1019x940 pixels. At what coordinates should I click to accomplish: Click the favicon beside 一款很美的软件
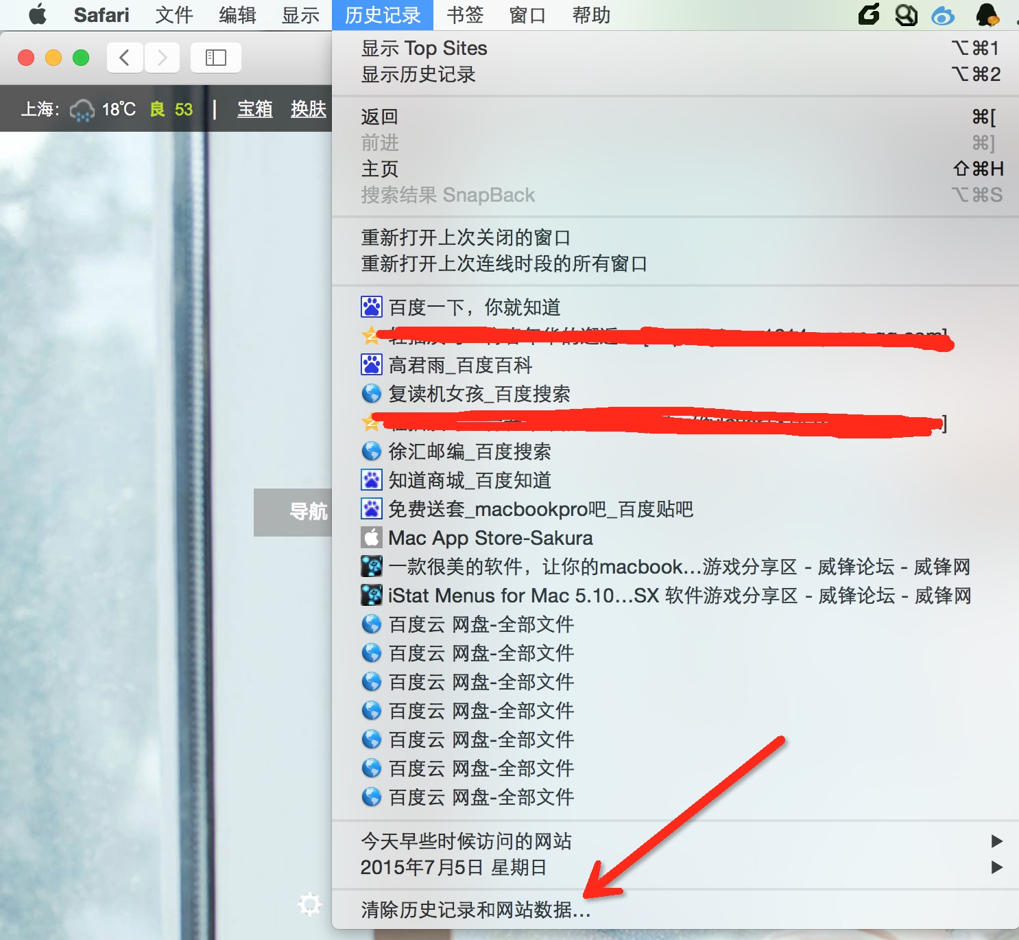click(x=372, y=566)
